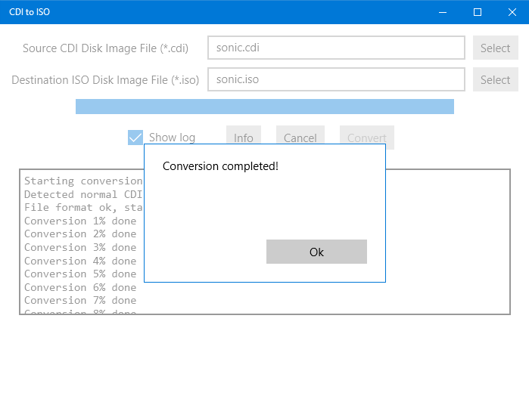529x399 pixels.
Task: Click the 'Conversion 5% done' log line
Action: click(80, 274)
